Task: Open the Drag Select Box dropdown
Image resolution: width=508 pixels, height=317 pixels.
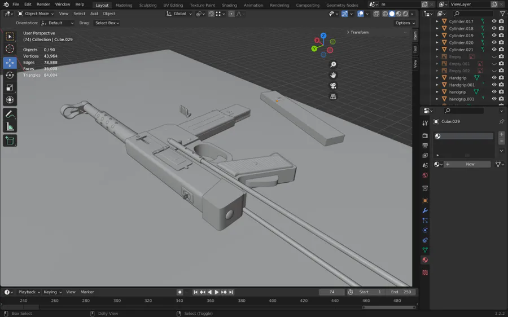Action: pos(107,23)
